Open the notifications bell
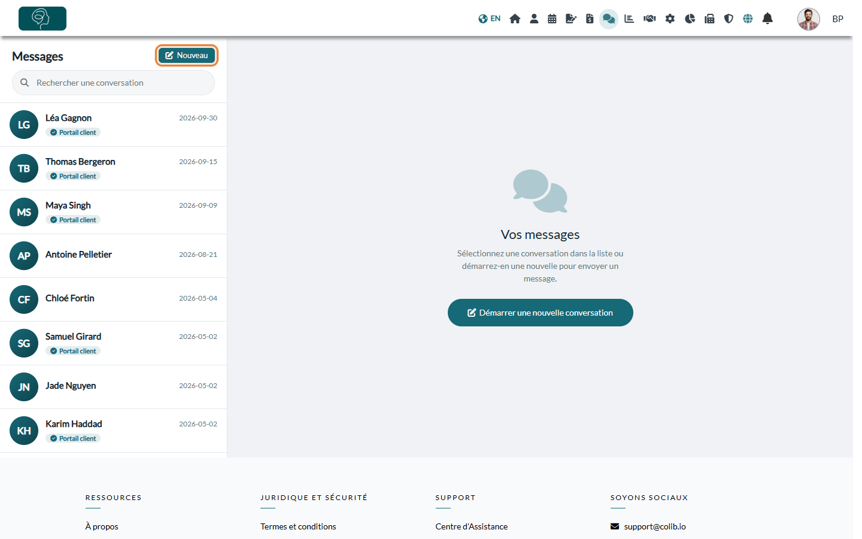This screenshot has height=539, width=862. [x=767, y=19]
